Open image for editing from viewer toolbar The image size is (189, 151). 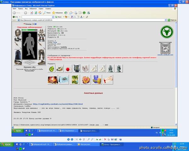(x=116, y=139)
